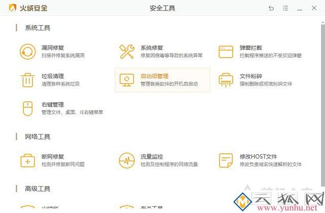325x213 pixels.
Task: Click the 垃圾清理 title text
Action: coord(53,76)
